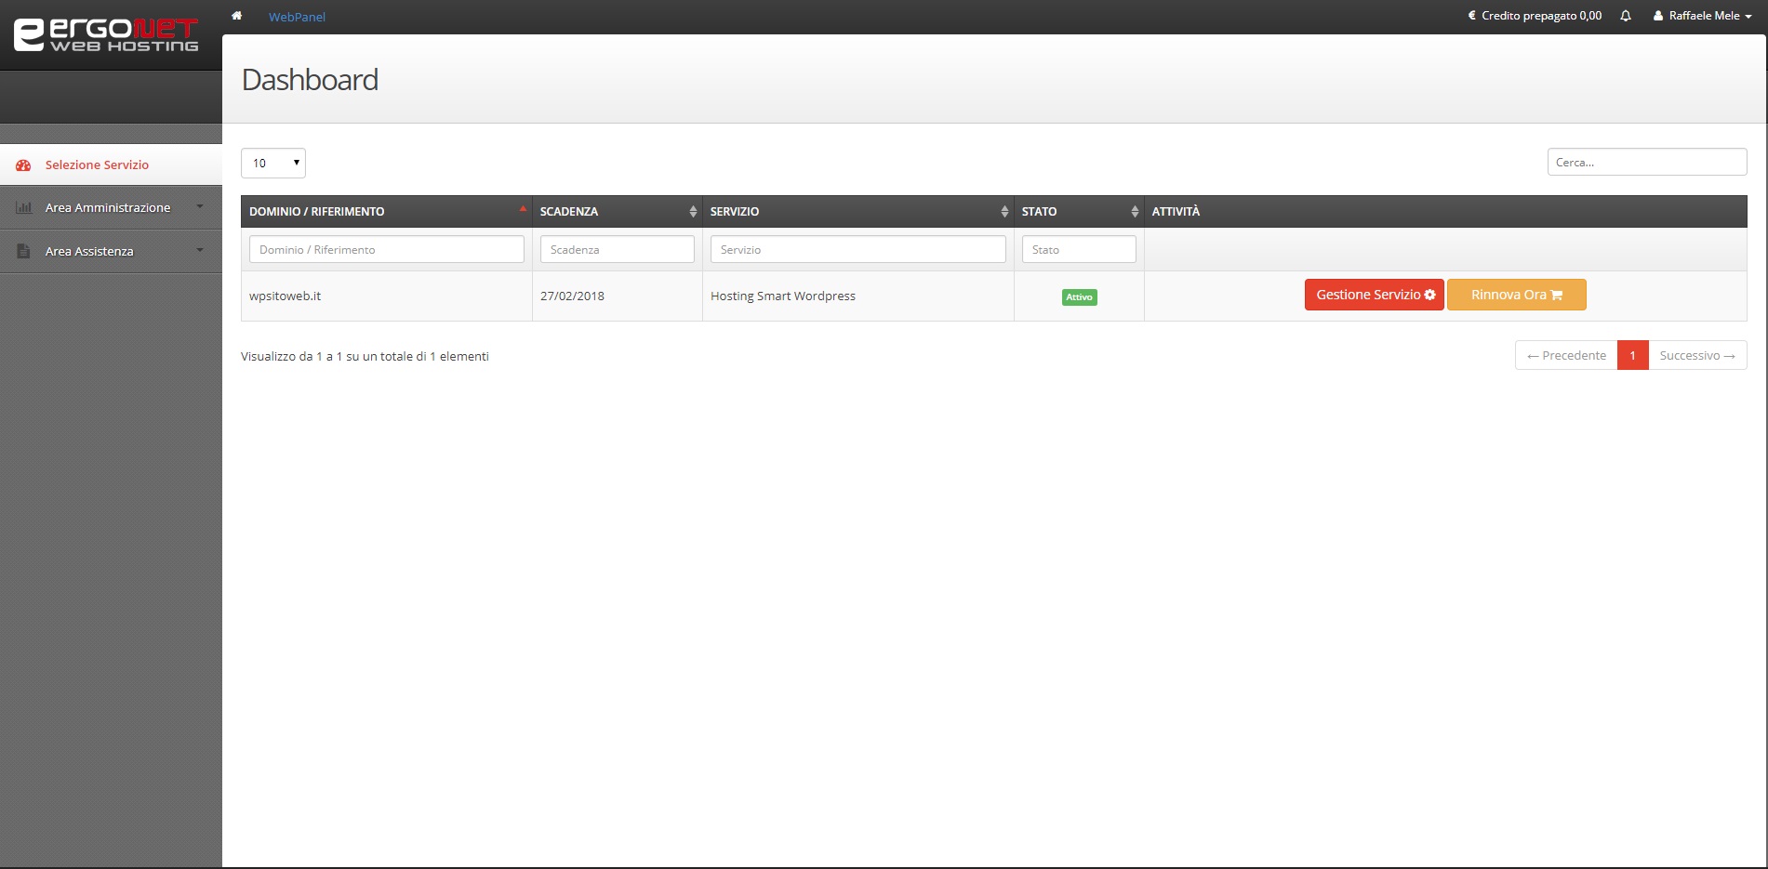The height and width of the screenshot is (869, 1768).
Task: Select Selezione Servizio in sidebar
Action: 97,165
